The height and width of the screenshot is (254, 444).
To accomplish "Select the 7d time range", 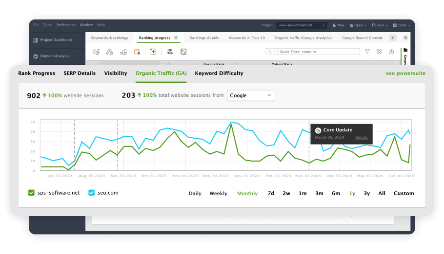I will pyautogui.click(x=271, y=193).
